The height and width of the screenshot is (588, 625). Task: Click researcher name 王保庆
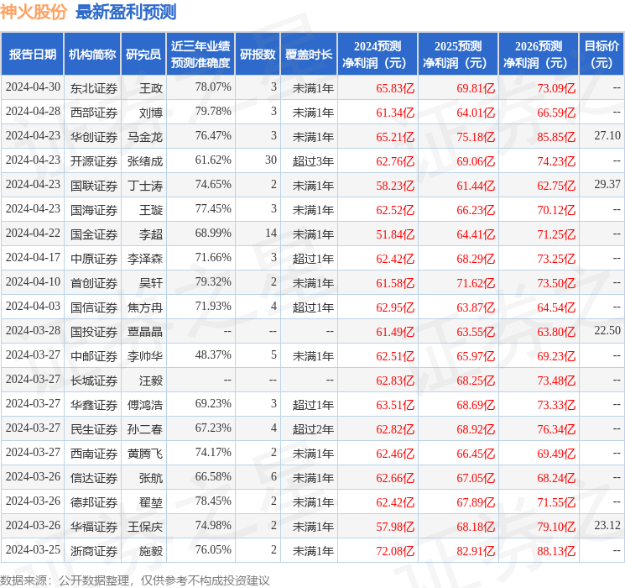click(x=145, y=527)
